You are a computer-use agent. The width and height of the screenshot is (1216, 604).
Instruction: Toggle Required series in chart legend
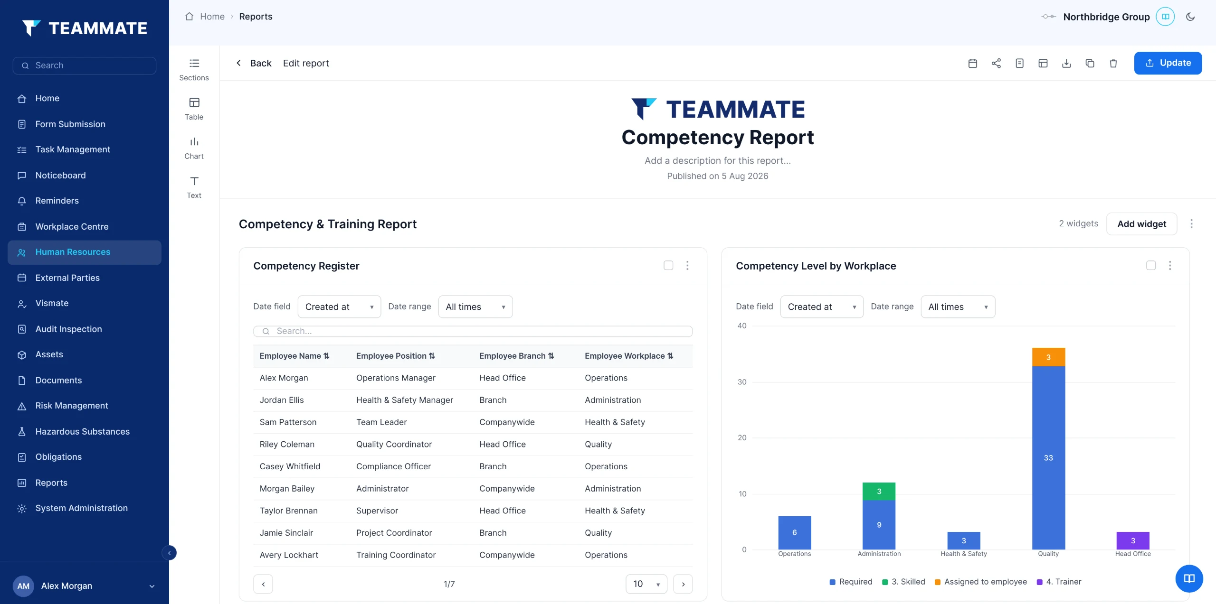pos(851,582)
